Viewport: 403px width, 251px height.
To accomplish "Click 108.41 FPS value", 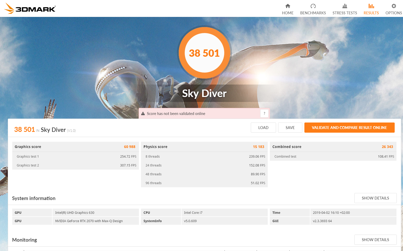I will 386,157.
